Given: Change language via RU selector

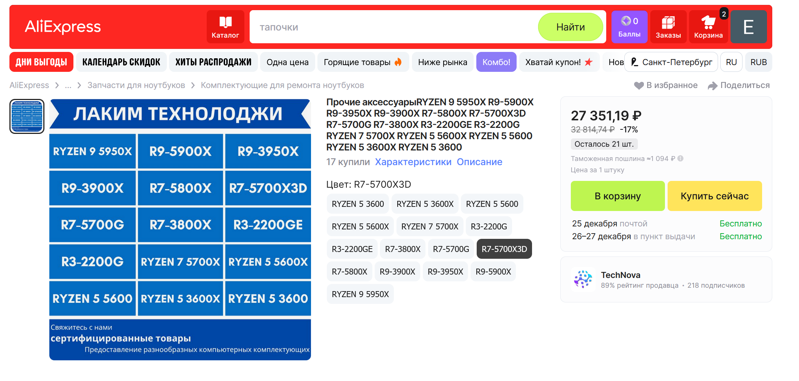Looking at the screenshot, I should [x=731, y=62].
